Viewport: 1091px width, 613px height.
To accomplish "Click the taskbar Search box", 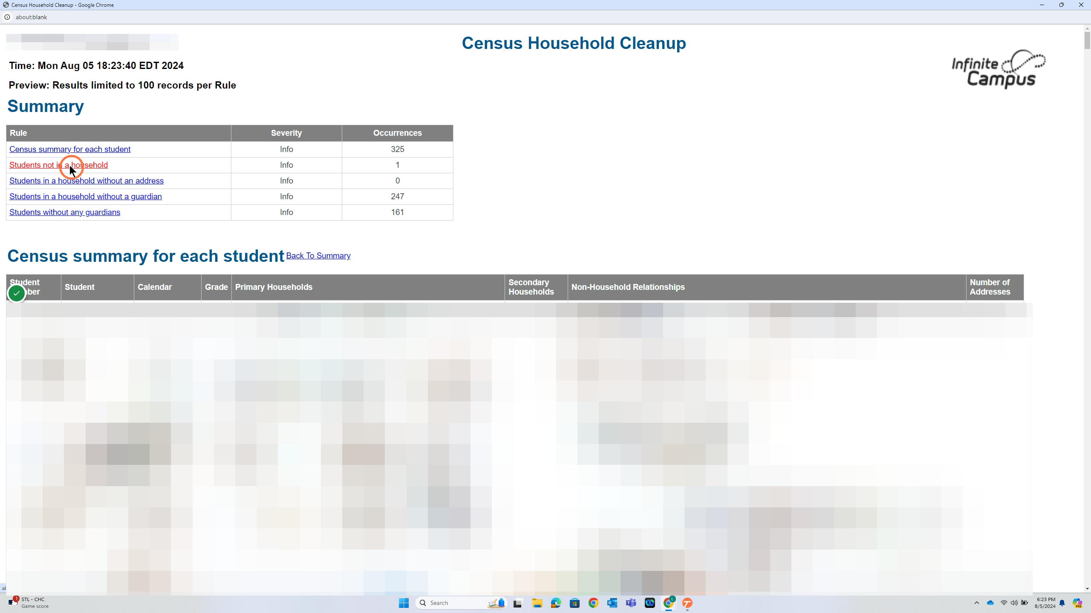I will [x=461, y=603].
